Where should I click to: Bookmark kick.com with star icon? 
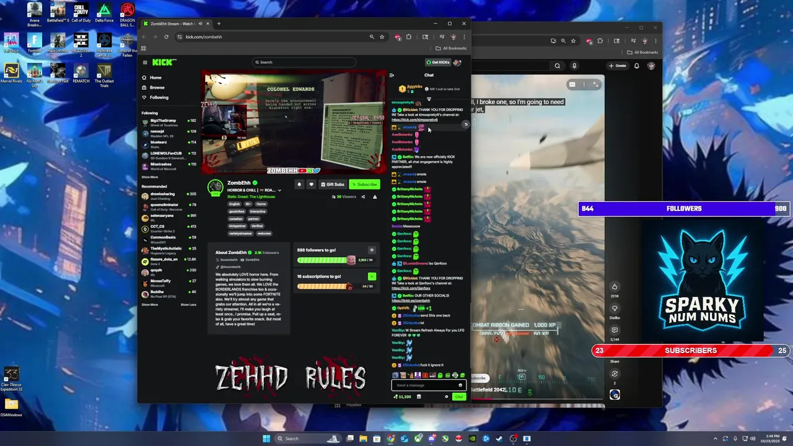click(382, 37)
